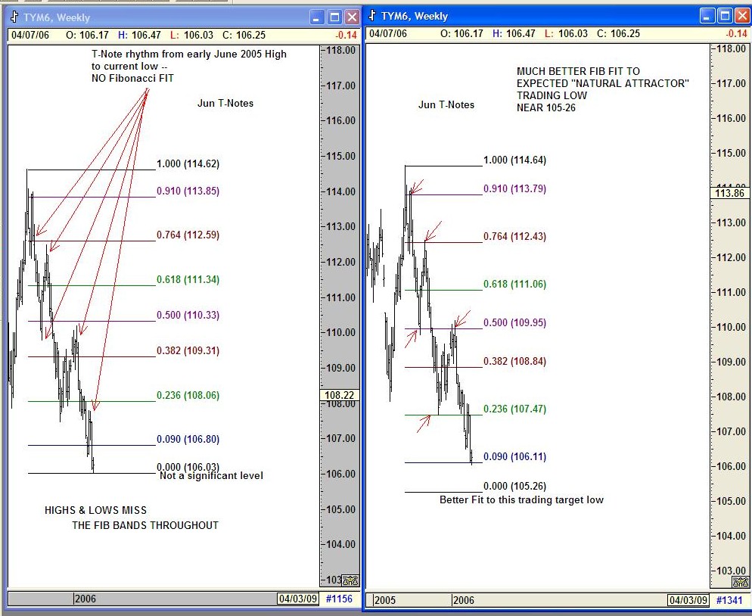
Task: Select the 0.618 (111.06) Fibonacci label
Action: tap(514, 284)
